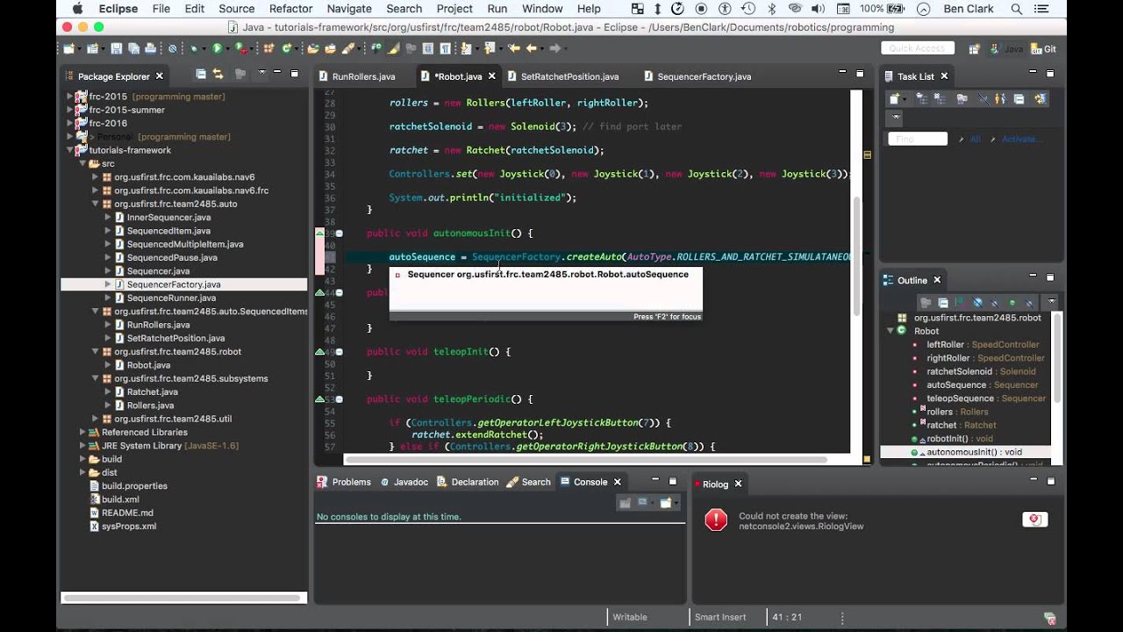Open the Problems tab
This screenshot has width=1123, height=632.
click(344, 482)
